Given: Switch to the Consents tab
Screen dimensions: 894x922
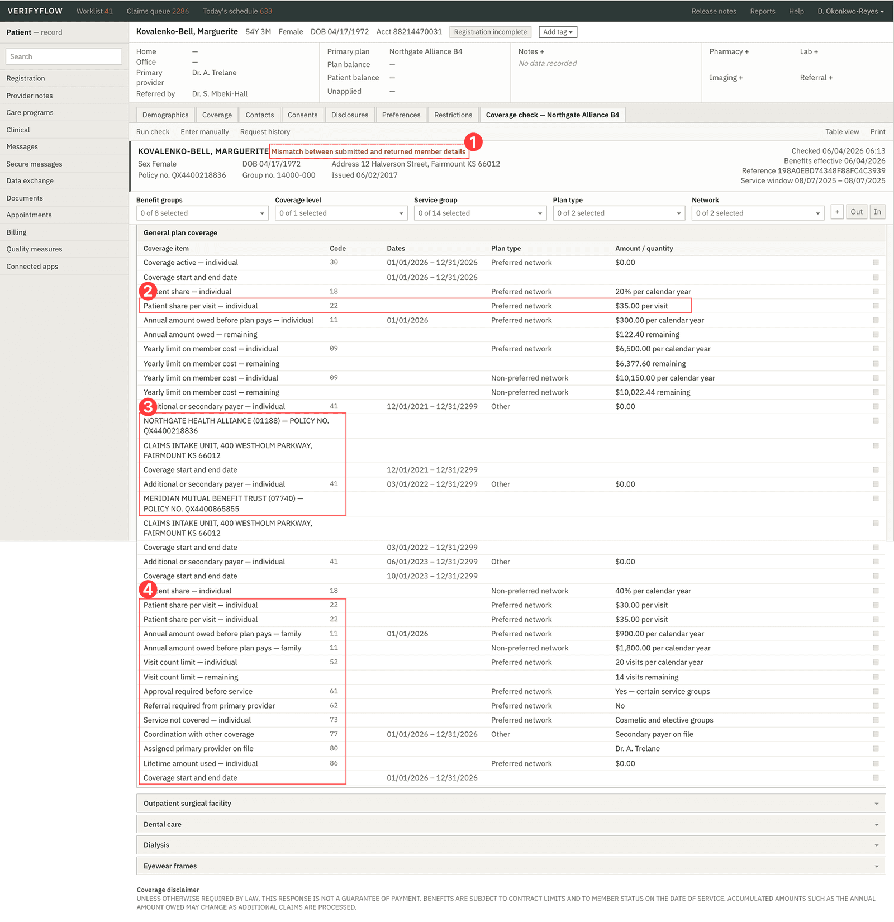Looking at the screenshot, I should (x=302, y=115).
